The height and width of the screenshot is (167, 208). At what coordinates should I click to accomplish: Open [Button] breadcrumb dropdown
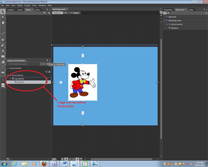tap(62, 13)
